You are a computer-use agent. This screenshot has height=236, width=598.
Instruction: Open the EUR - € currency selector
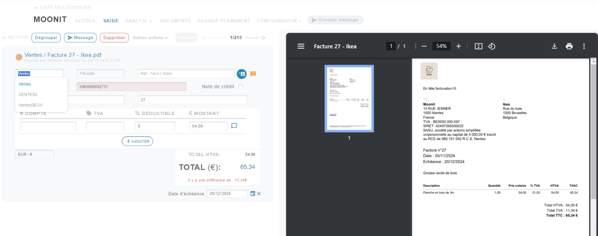point(35,154)
